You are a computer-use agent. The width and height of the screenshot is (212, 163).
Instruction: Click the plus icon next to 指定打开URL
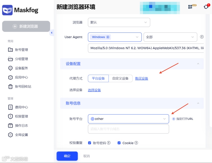pyautogui.click(x=174, y=119)
